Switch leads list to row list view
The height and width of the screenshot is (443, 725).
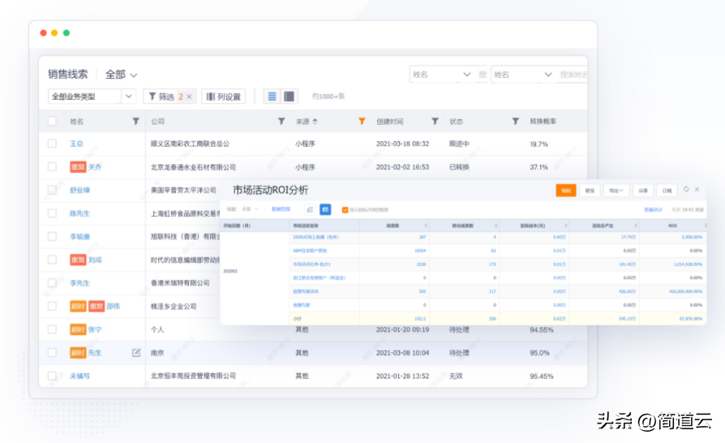click(x=272, y=97)
